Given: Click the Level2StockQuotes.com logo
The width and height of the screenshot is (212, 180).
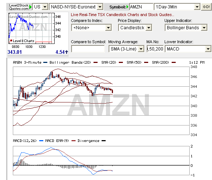Looking at the screenshot, I should click(x=19, y=7).
